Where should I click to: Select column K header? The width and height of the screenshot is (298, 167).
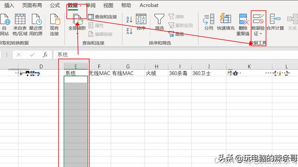[249, 66]
